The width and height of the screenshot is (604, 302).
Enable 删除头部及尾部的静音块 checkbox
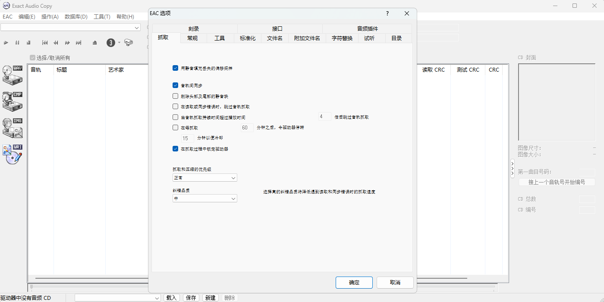click(x=175, y=96)
